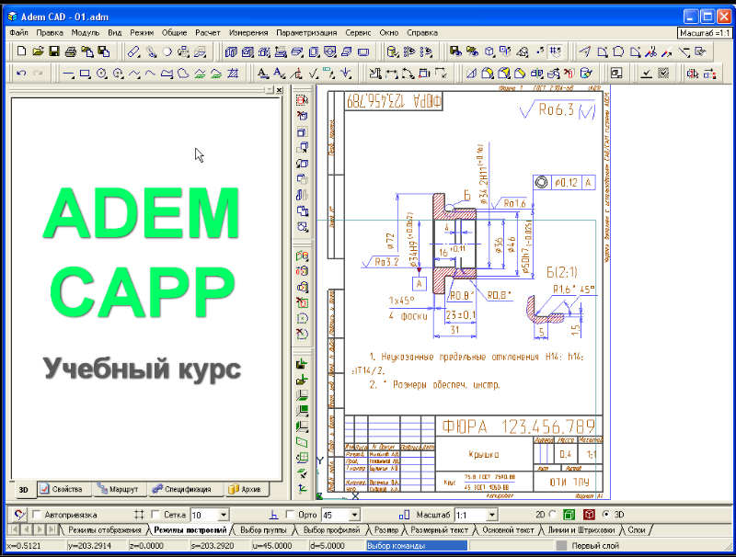Viewport: 736px width, 557px height.
Task: Select the Eraser tool in top toolbar
Action: 134,51
